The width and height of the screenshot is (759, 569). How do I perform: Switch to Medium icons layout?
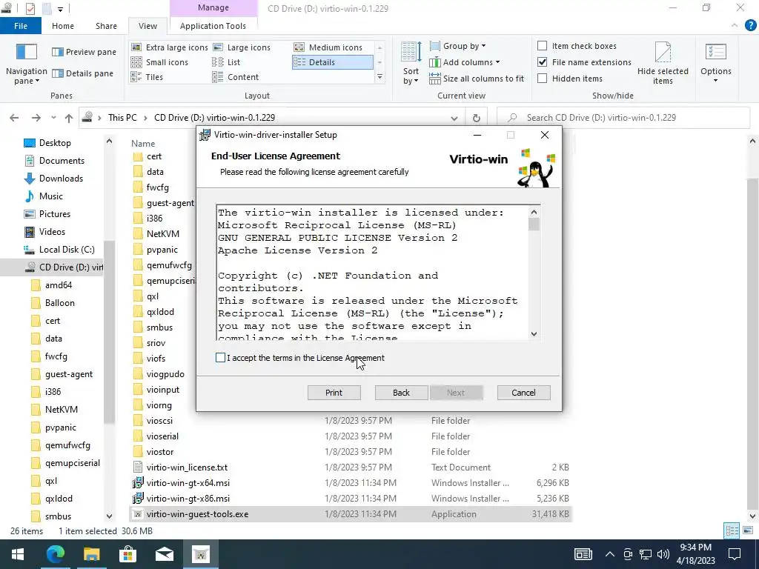(x=328, y=47)
